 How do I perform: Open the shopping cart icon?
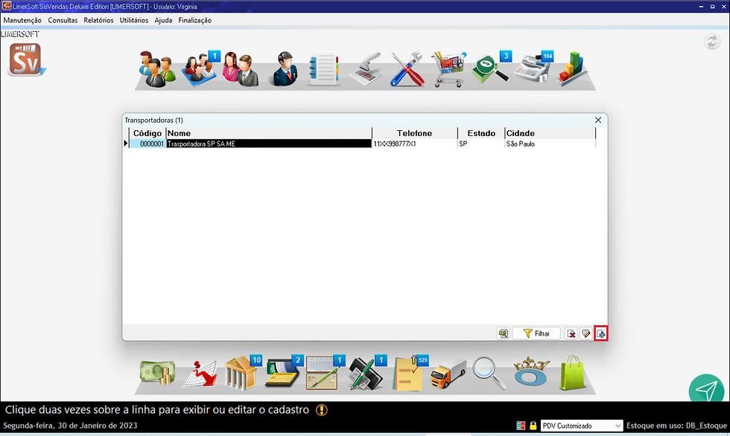tap(448, 69)
